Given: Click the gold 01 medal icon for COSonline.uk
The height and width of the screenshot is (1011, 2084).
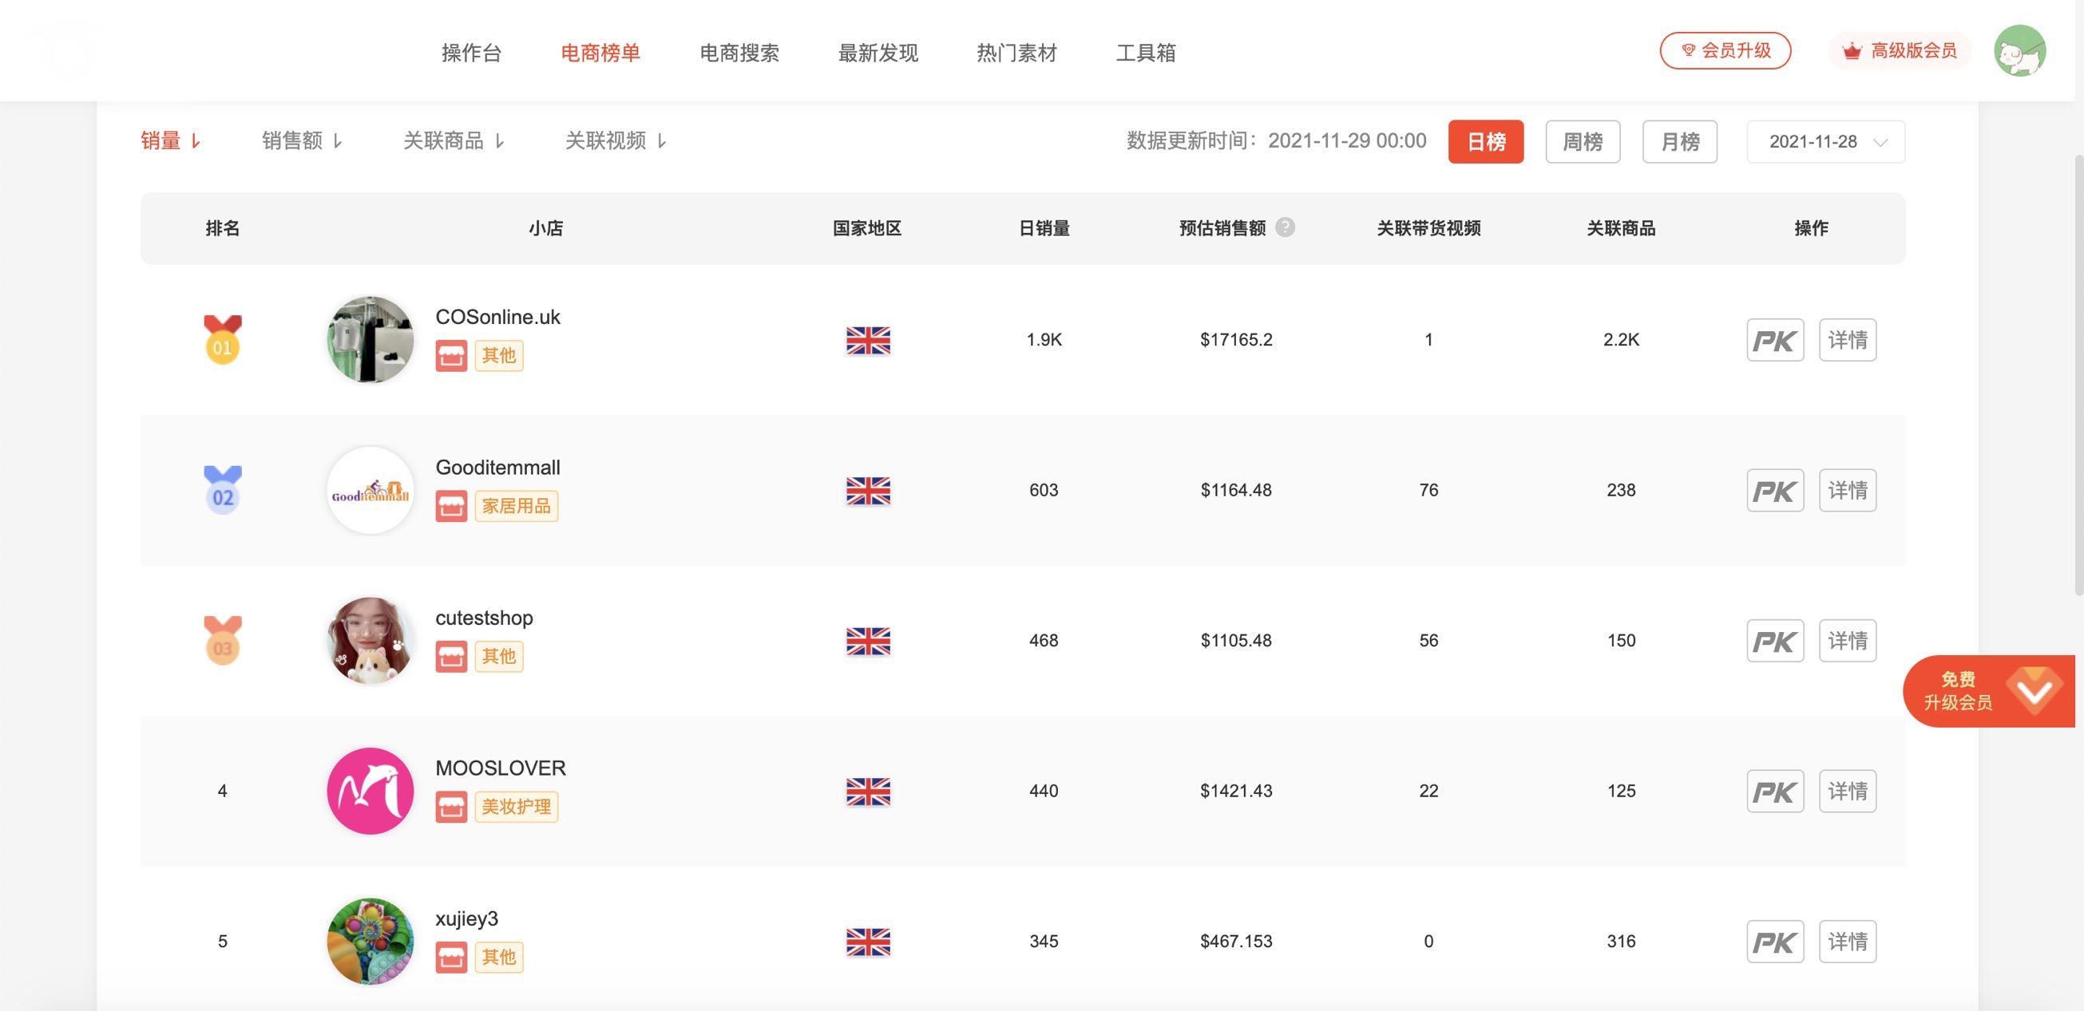Looking at the screenshot, I should [x=224, y=342].
